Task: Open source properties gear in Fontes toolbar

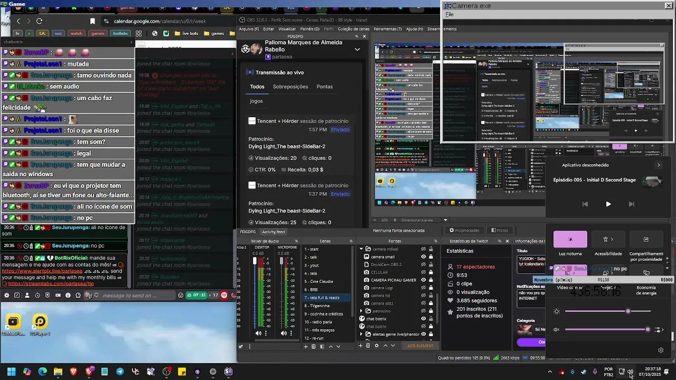Action: [x=377, y=346]
